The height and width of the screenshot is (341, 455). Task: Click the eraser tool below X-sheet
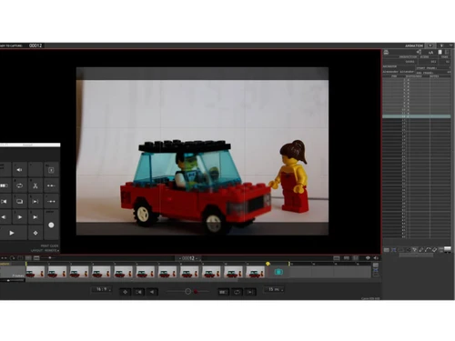434,250
